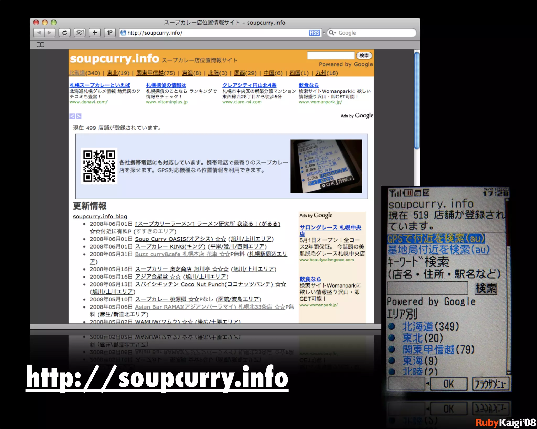Click the browser forward arrow button
This screenshot has height=429, width=537.
pyautogui.click(x=50, y=33)
